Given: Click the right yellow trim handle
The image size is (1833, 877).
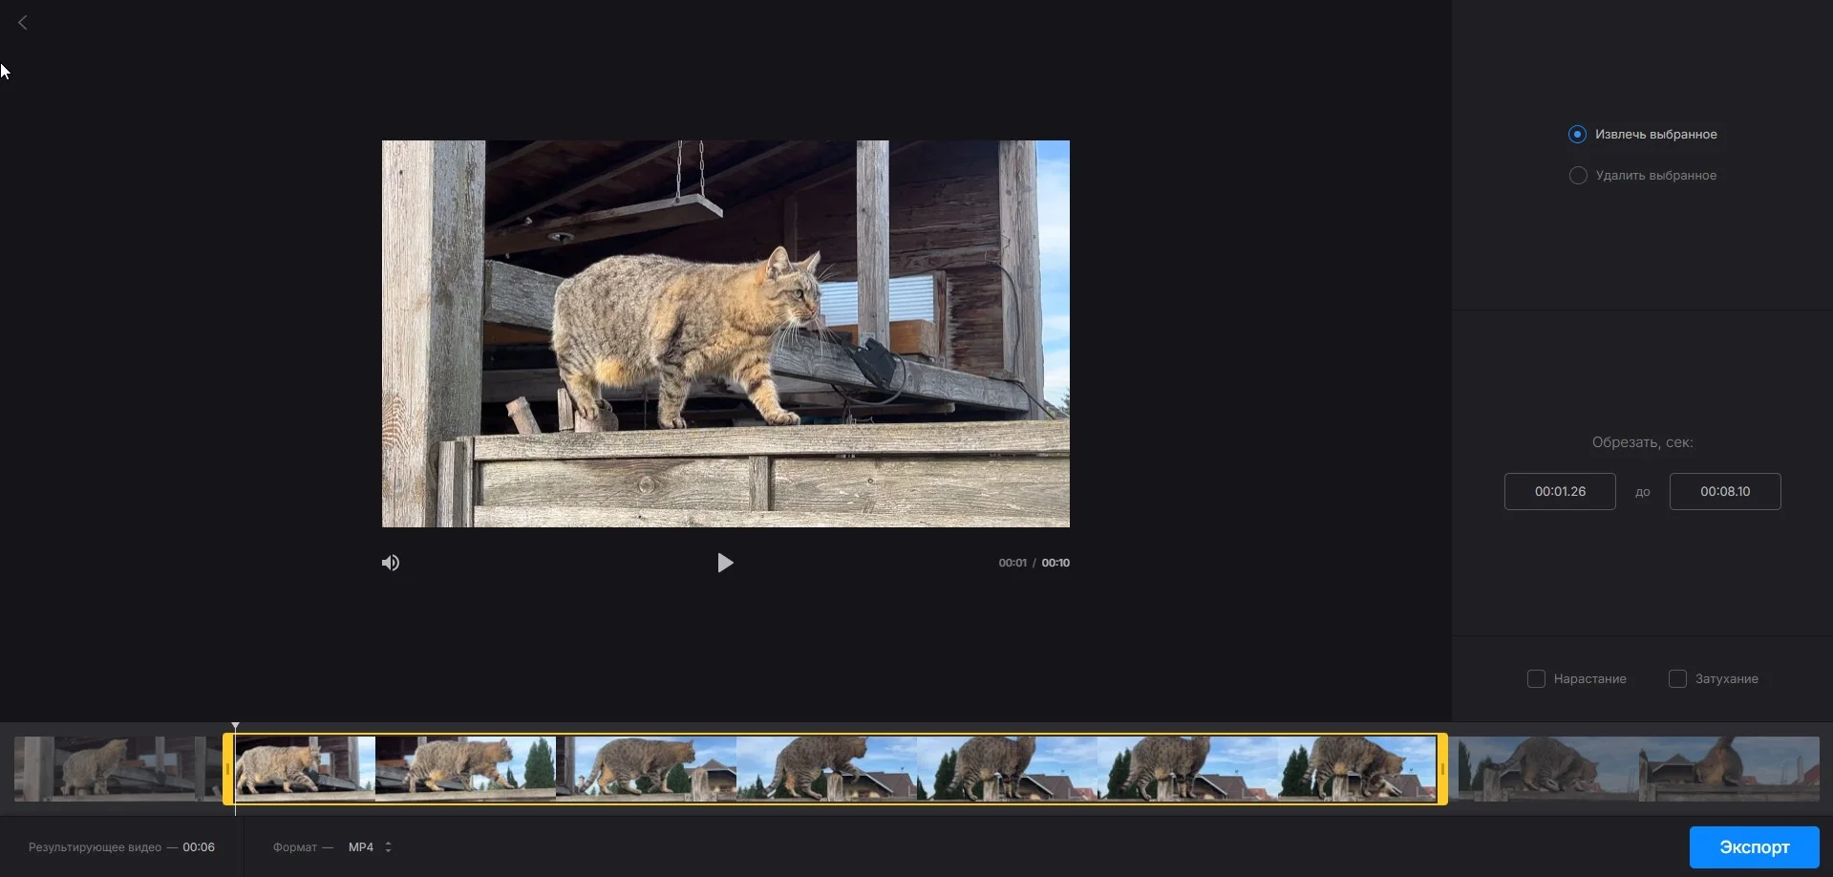Looking at the screenshot, I should point(1442,769).
